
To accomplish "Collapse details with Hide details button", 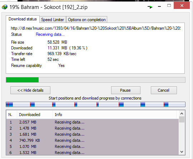I will coord(30,90).
